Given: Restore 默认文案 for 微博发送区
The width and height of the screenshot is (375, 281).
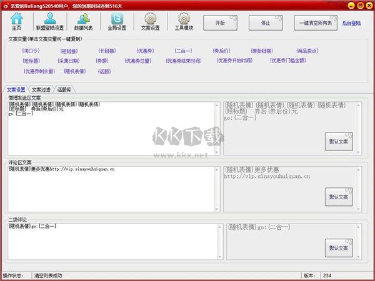Looking at the screenshot, I should 339,142.
